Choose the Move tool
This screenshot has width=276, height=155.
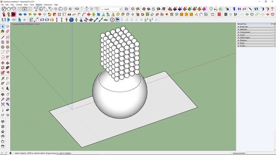(3, 63)
